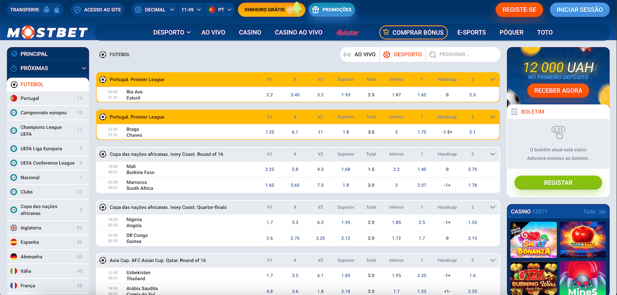Select Uzbekistan X odds 3.5
The width and height of the screenshot is (617, 295).
click(295, 275)
